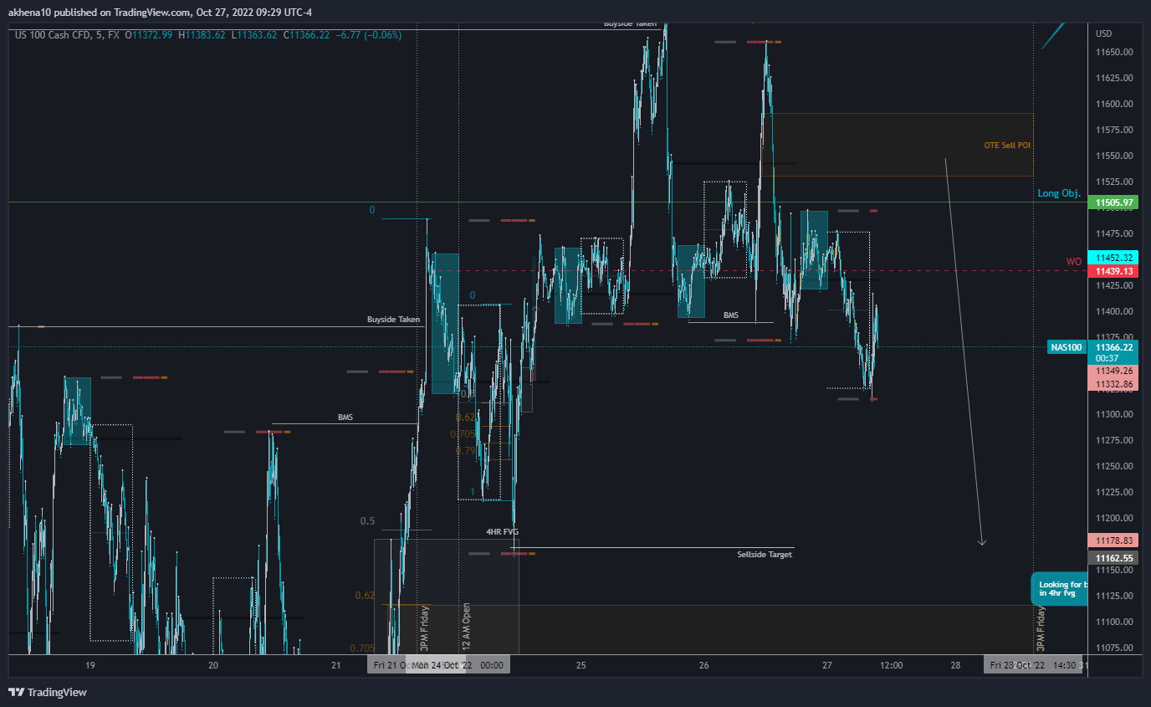Click the red 'WO' line label
The height and width of the screenshot is (707, 1151).
1073,262
